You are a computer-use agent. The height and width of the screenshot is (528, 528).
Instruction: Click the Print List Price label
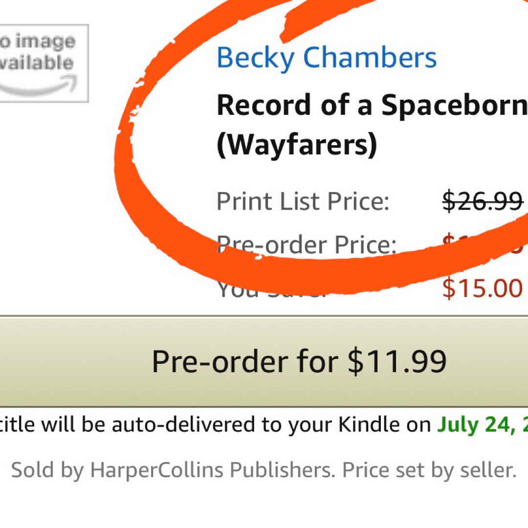pos(303,201)
